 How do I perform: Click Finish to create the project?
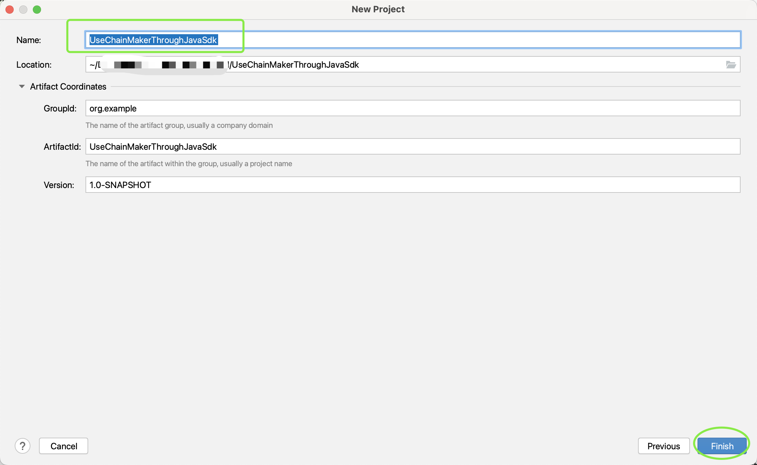click(x=722, y=446)
